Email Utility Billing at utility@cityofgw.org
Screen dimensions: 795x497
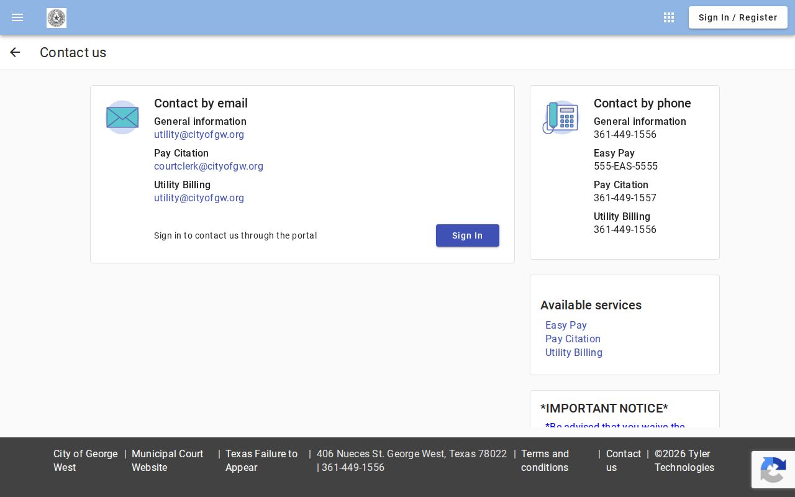click(199, 198)
